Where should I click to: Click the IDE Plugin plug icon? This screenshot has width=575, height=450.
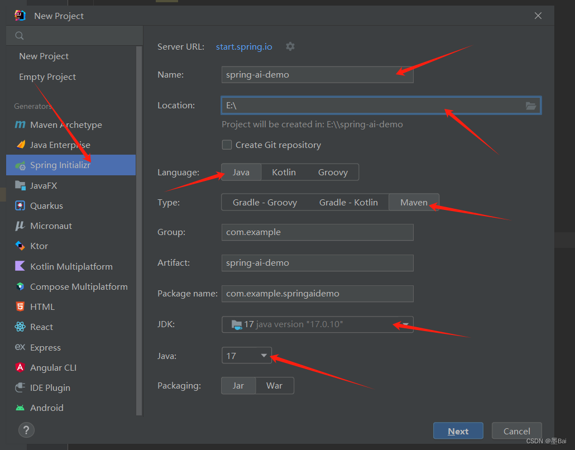coord(20,387)
